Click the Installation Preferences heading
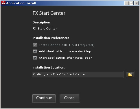This screenshot has height=109, width=140. (51, 38)
